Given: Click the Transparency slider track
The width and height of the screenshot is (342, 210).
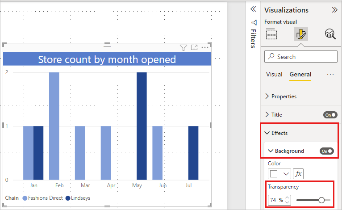Looking at the screenshot, I should coord(313,200).
